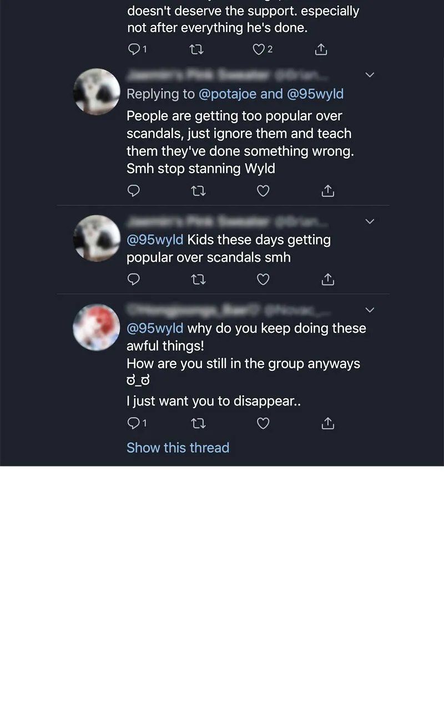444x710 pixels.
Task: Retweet the "stop stanning Wyld" tweet
Action: [x=198, y=191]
